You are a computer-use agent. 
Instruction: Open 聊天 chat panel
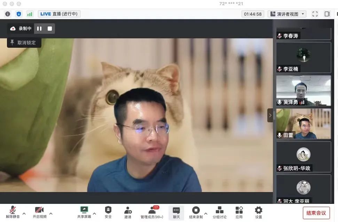coord(176,212)
